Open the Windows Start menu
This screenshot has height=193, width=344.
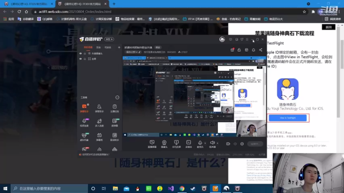[x=5, y=188]
